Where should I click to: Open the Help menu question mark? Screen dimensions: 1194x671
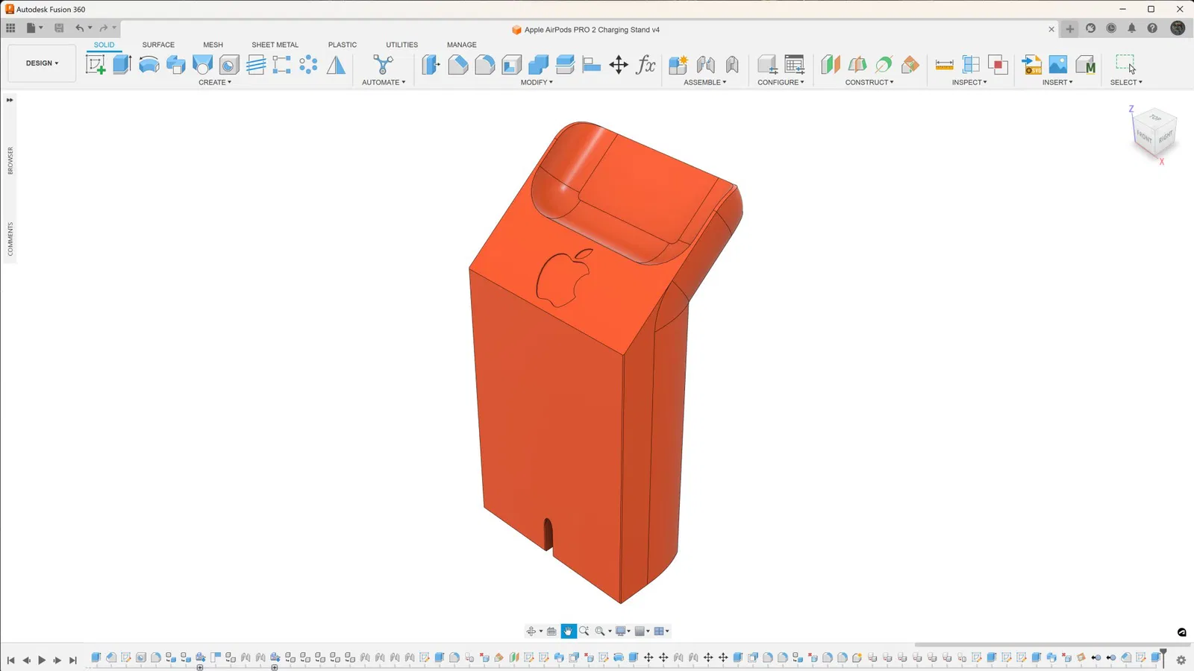pyautogui.click(x=1152, y=28)
